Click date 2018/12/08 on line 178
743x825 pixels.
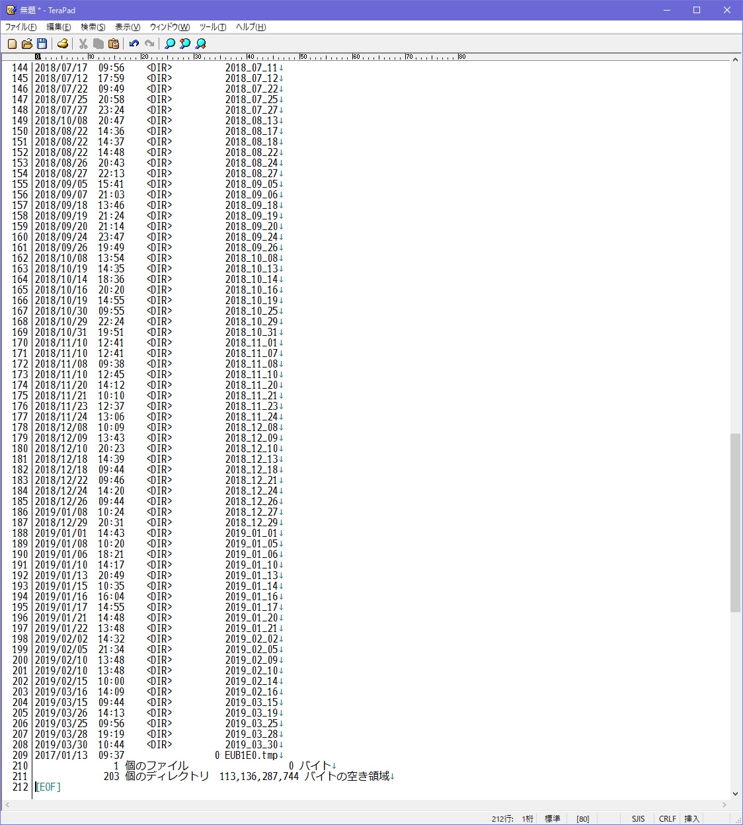pyautogui.click(x=61, y=427)
